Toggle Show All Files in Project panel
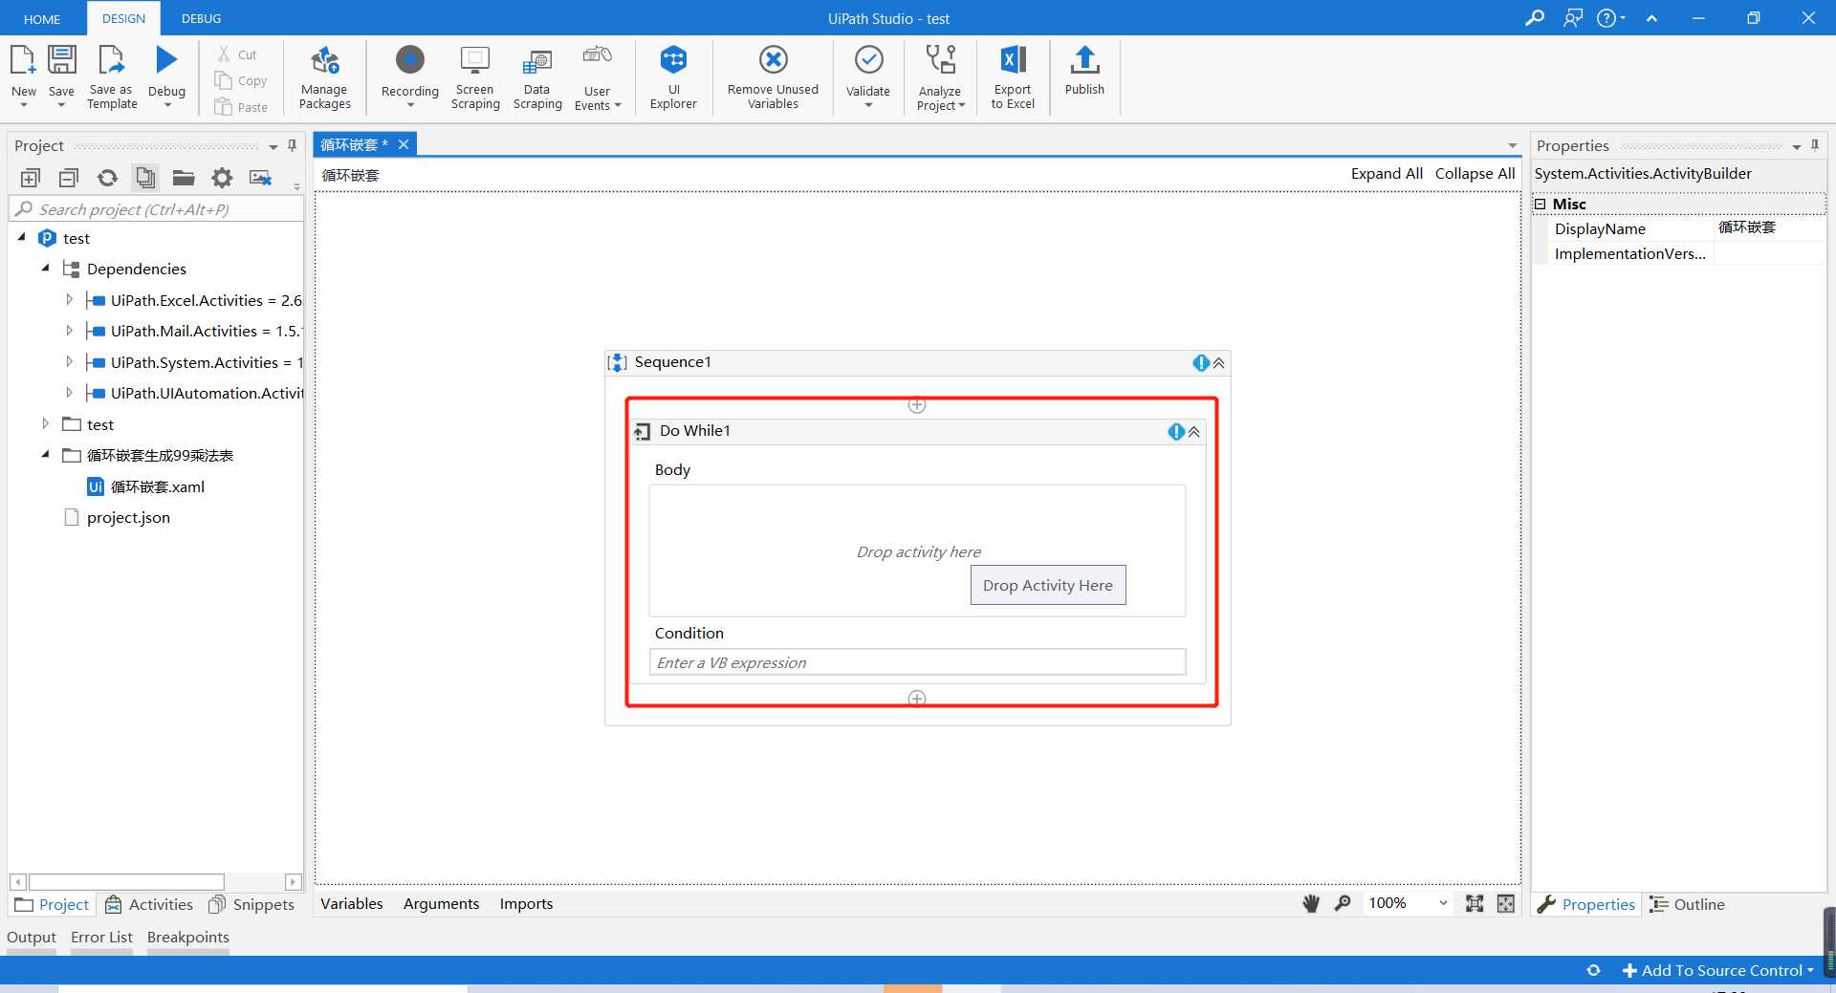 tap(145, 178)
